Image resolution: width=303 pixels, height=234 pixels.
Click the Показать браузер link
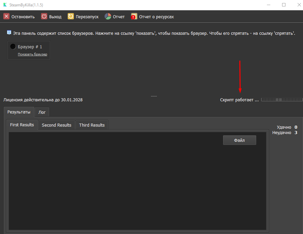(x=32, y=54)
